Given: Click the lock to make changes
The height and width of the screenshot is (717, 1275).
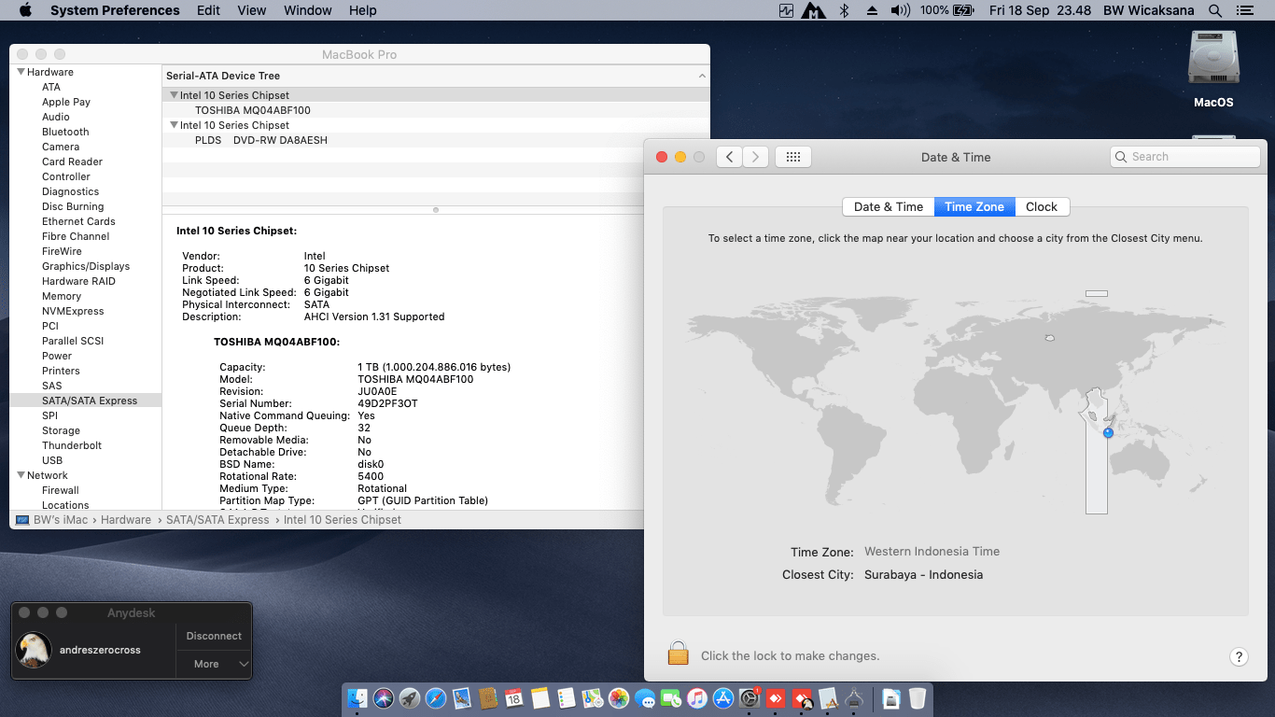Looking at the screenshot, I should [679, 653].
